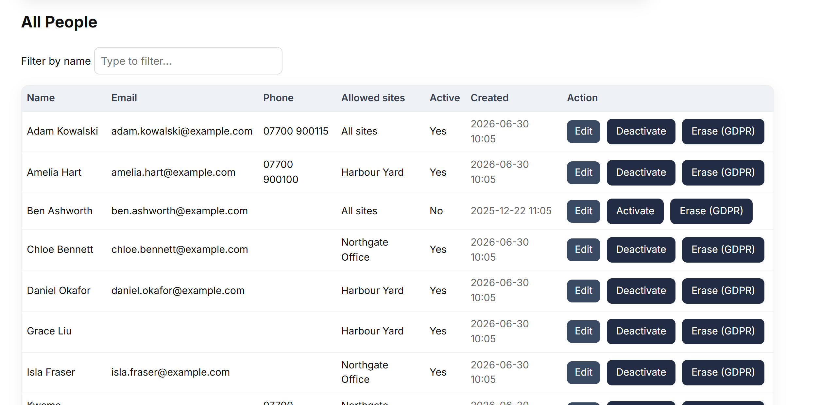Erase Amelia Hart via GDPR button
This screenshot has height=405, width=837.
pos(723,172)
